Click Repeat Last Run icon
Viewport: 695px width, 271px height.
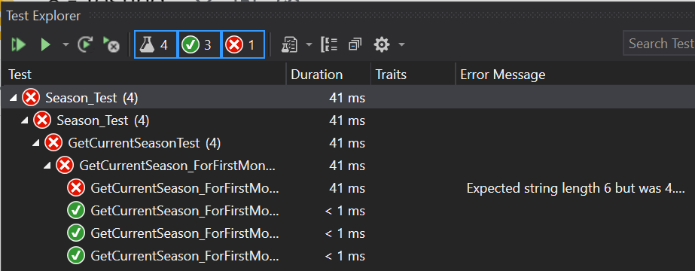point(84,44)
